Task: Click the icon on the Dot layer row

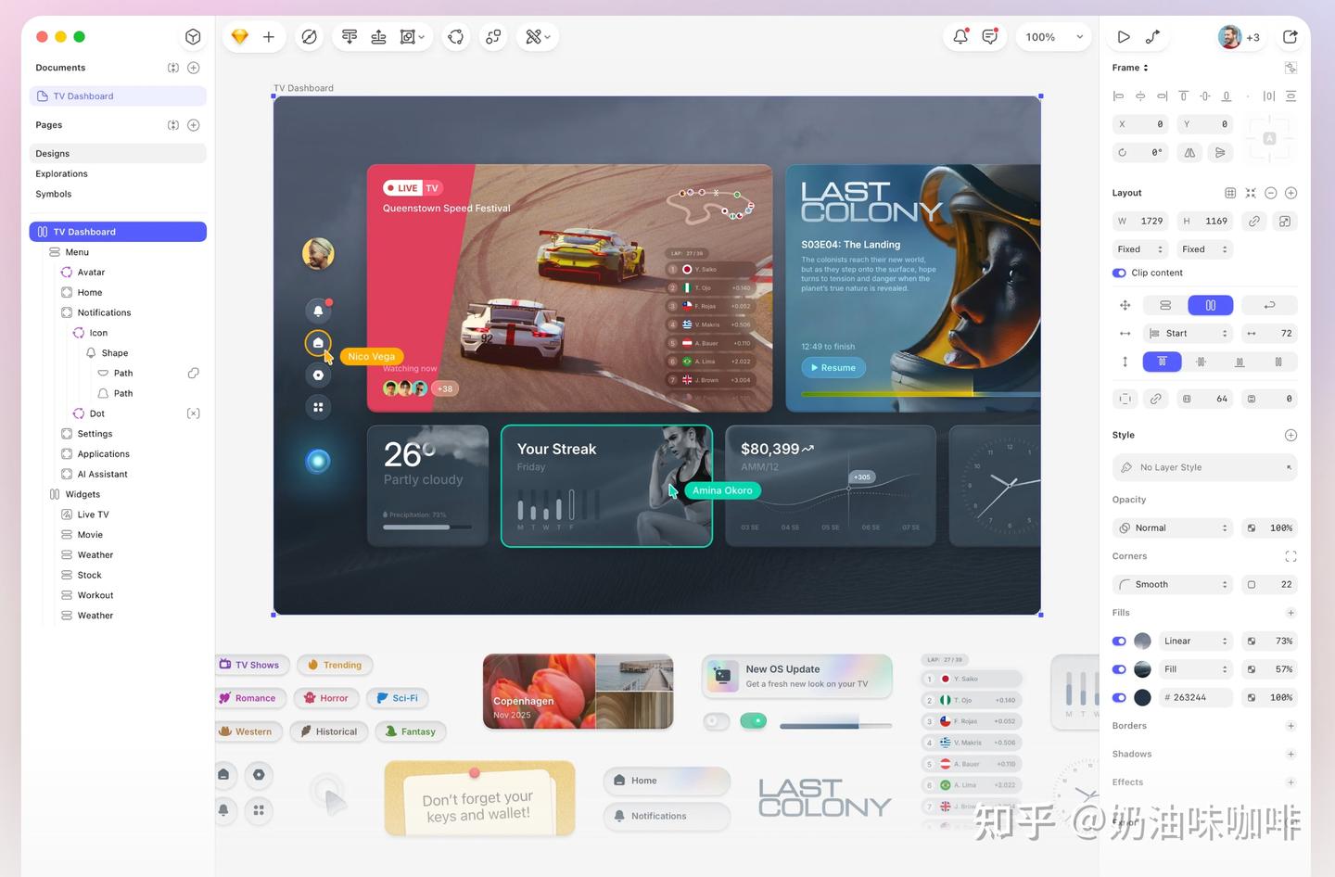Action: pos(194,413)
